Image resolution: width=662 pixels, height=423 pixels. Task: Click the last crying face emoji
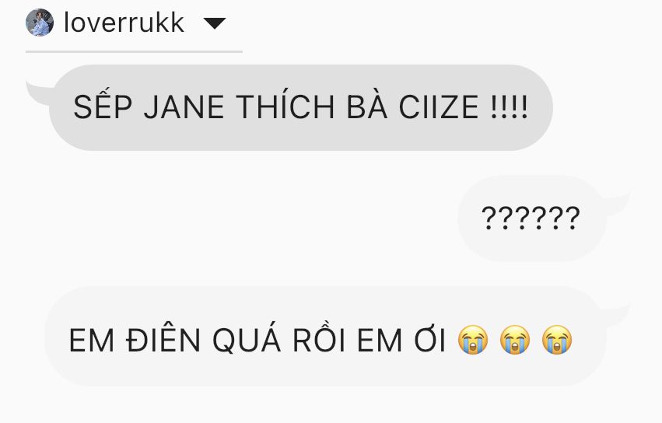(557, 340)
